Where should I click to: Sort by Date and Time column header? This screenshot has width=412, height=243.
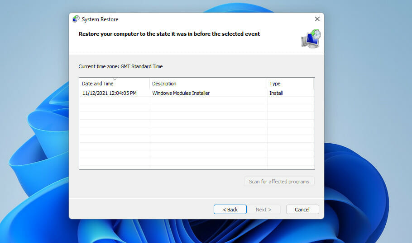[x=114, y=84]
